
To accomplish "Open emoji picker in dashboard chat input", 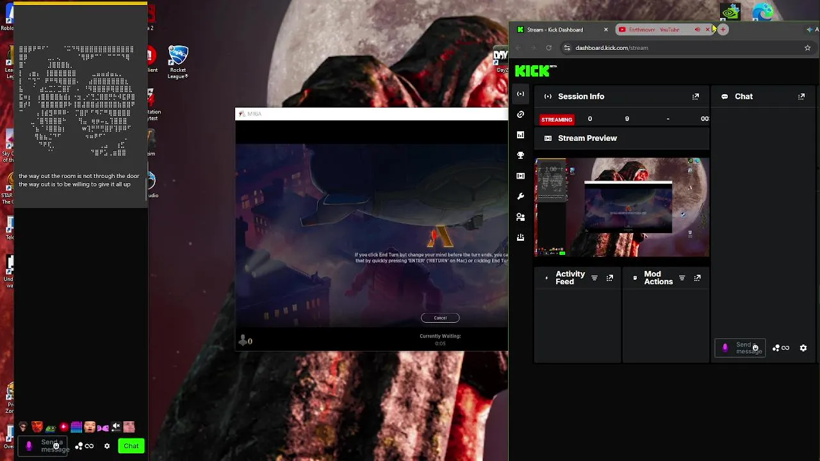I will point(755,348).
